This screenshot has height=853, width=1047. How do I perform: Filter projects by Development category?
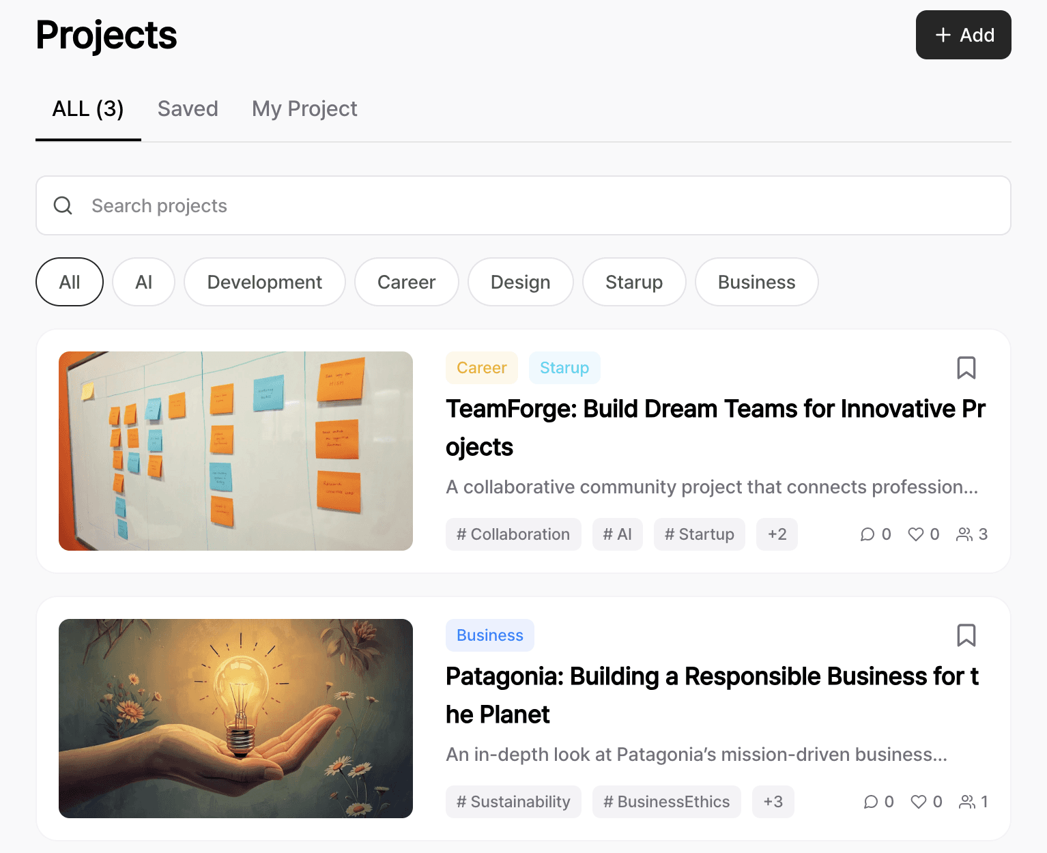tap(264, 282)
